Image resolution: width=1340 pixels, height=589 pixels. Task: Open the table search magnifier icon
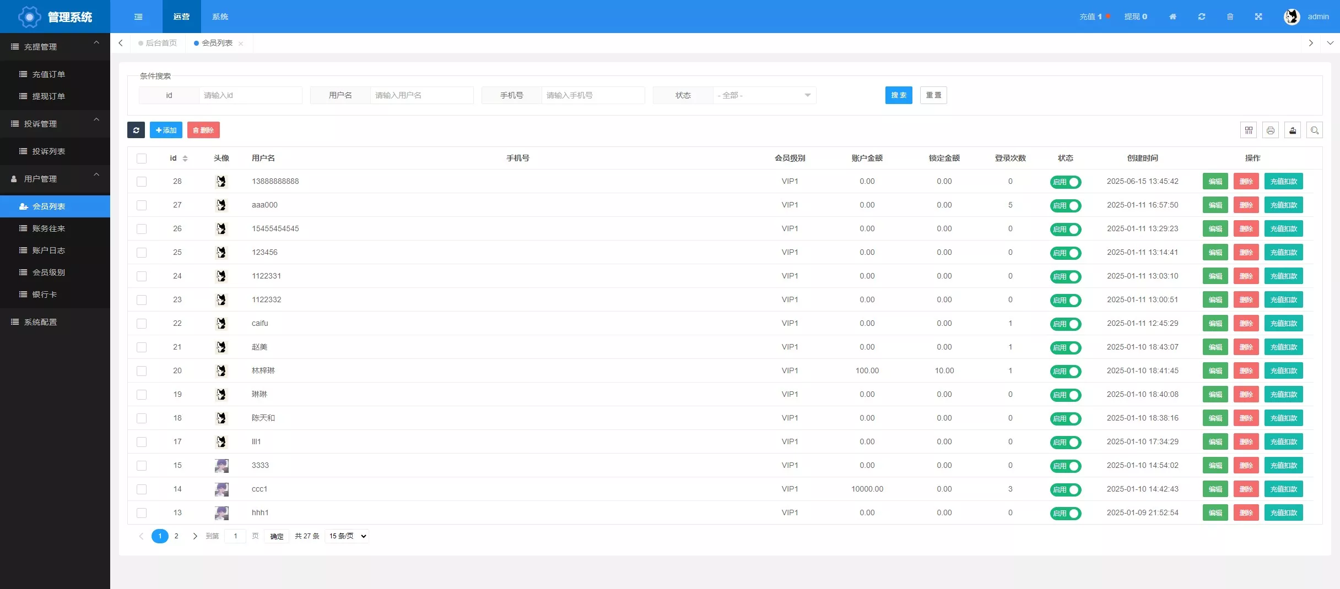[x=1315, y=130]
